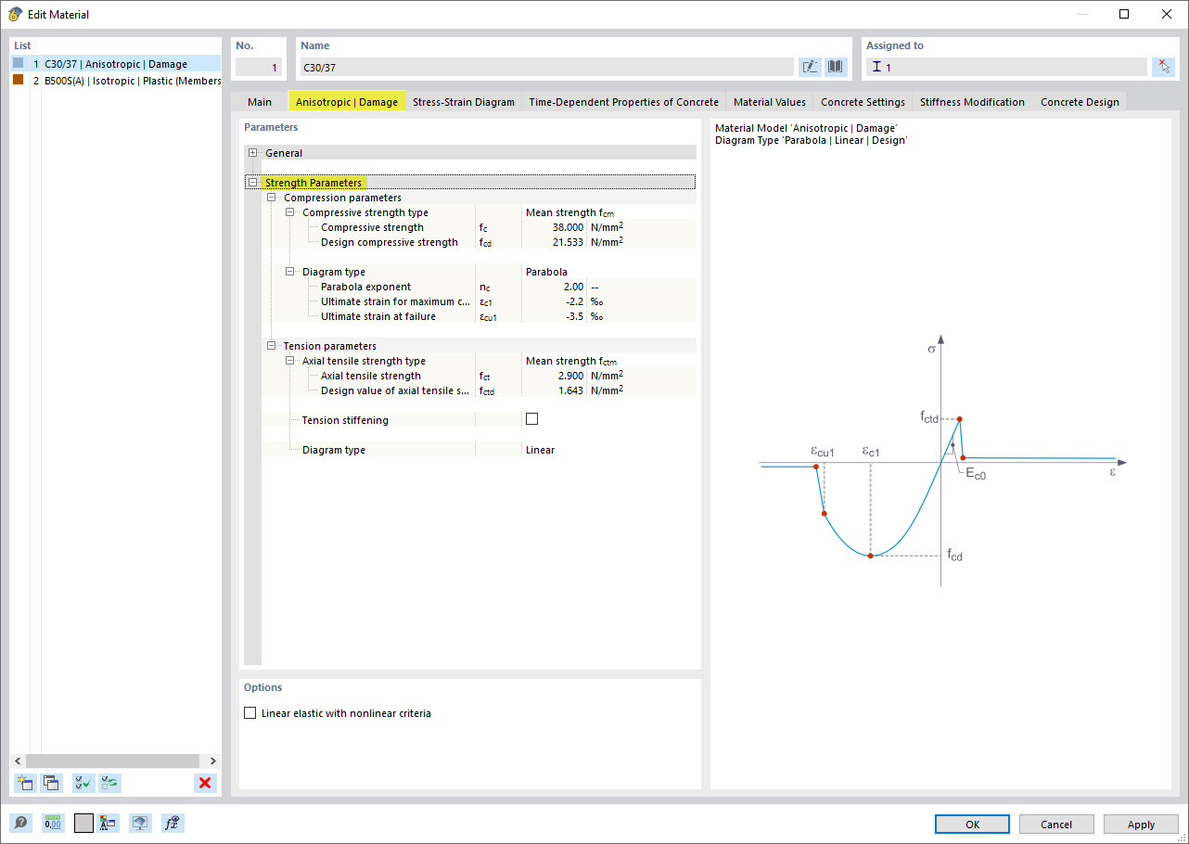Select assigned objects with the pick-cursor icon
The image size is (1189, 844).
click(1163, 66)
